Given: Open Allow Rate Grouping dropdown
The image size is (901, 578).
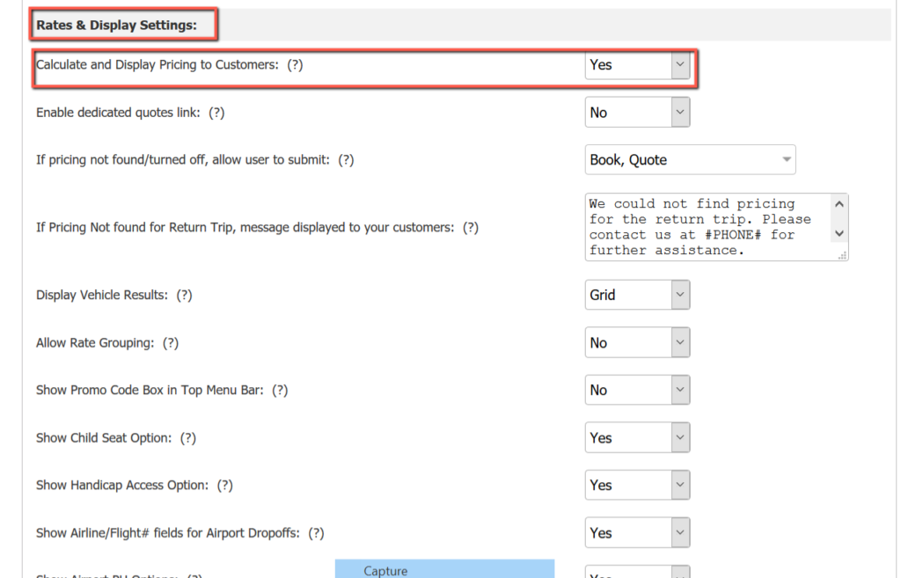Looking at the screenshot, I should pos(637,343).
